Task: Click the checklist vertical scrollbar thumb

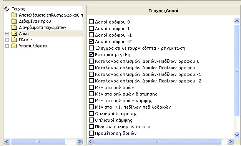Action: pyautogui.click(x=237, y=70)
